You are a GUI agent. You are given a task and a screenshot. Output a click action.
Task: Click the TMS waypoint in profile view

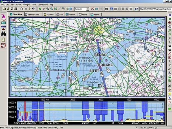pos(65,123)
